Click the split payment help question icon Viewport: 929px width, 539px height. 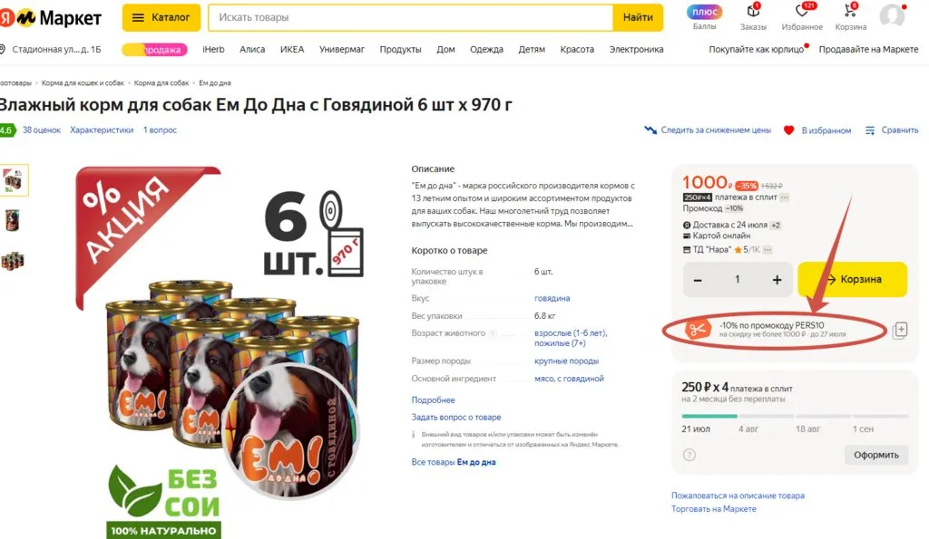click(x=689, y=455)
